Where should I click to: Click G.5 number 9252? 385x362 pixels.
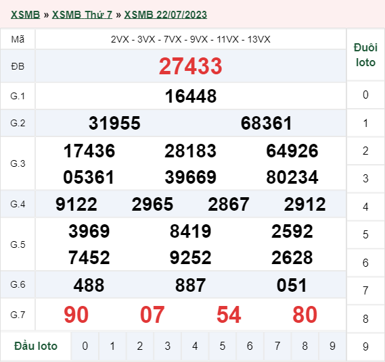coord(191,257)
